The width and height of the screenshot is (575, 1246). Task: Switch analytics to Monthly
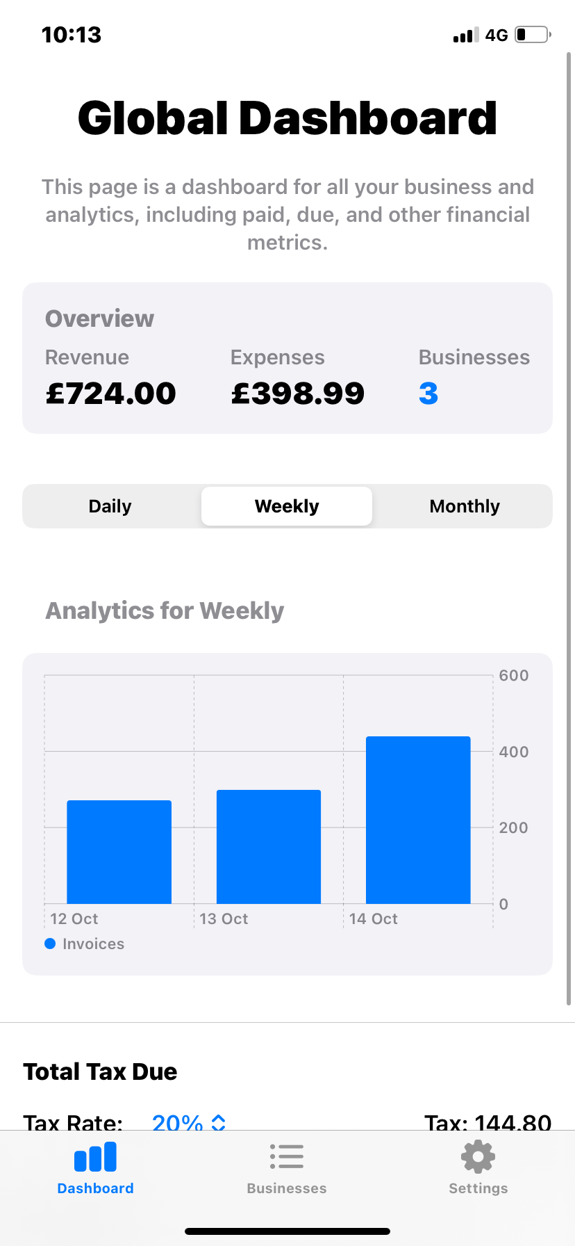tap(465, 506)
